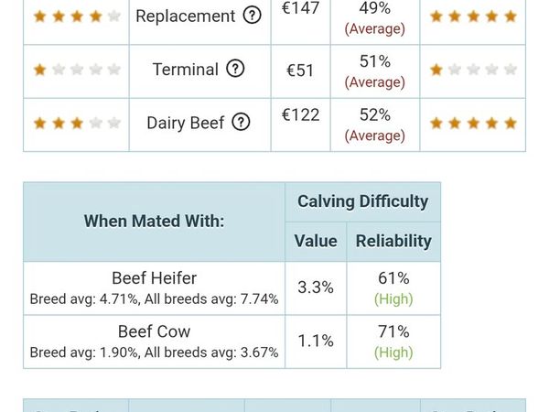Click the Replacement index label
Image resolution: width=549 pixels, height=412 pixels.
[x=185, y=16]
